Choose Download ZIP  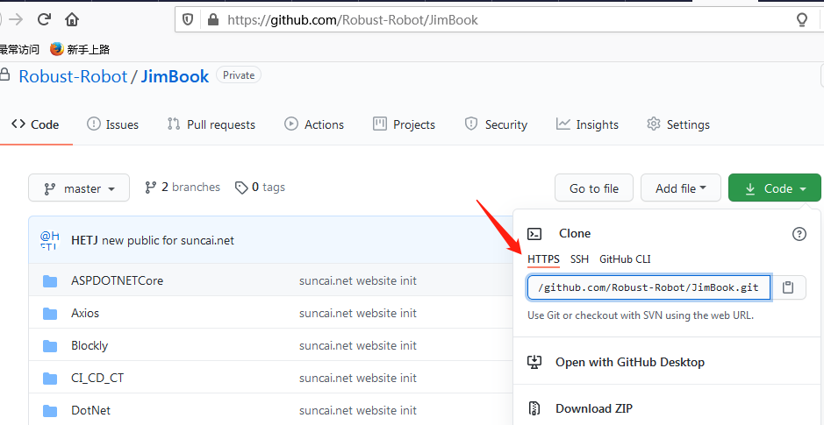click(x=580, y=408)
